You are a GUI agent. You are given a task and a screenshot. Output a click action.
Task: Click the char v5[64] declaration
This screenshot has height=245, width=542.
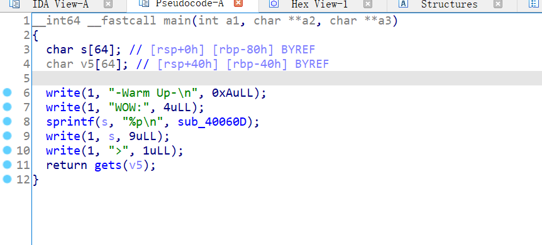tap(87, 64)
